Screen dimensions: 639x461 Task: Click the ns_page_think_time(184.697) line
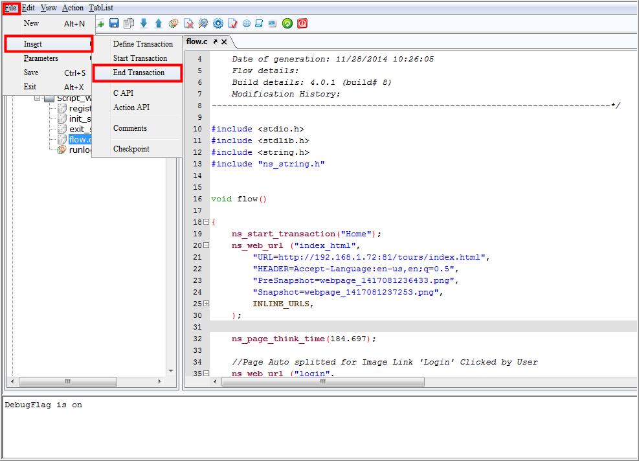(x=304, y=339)
